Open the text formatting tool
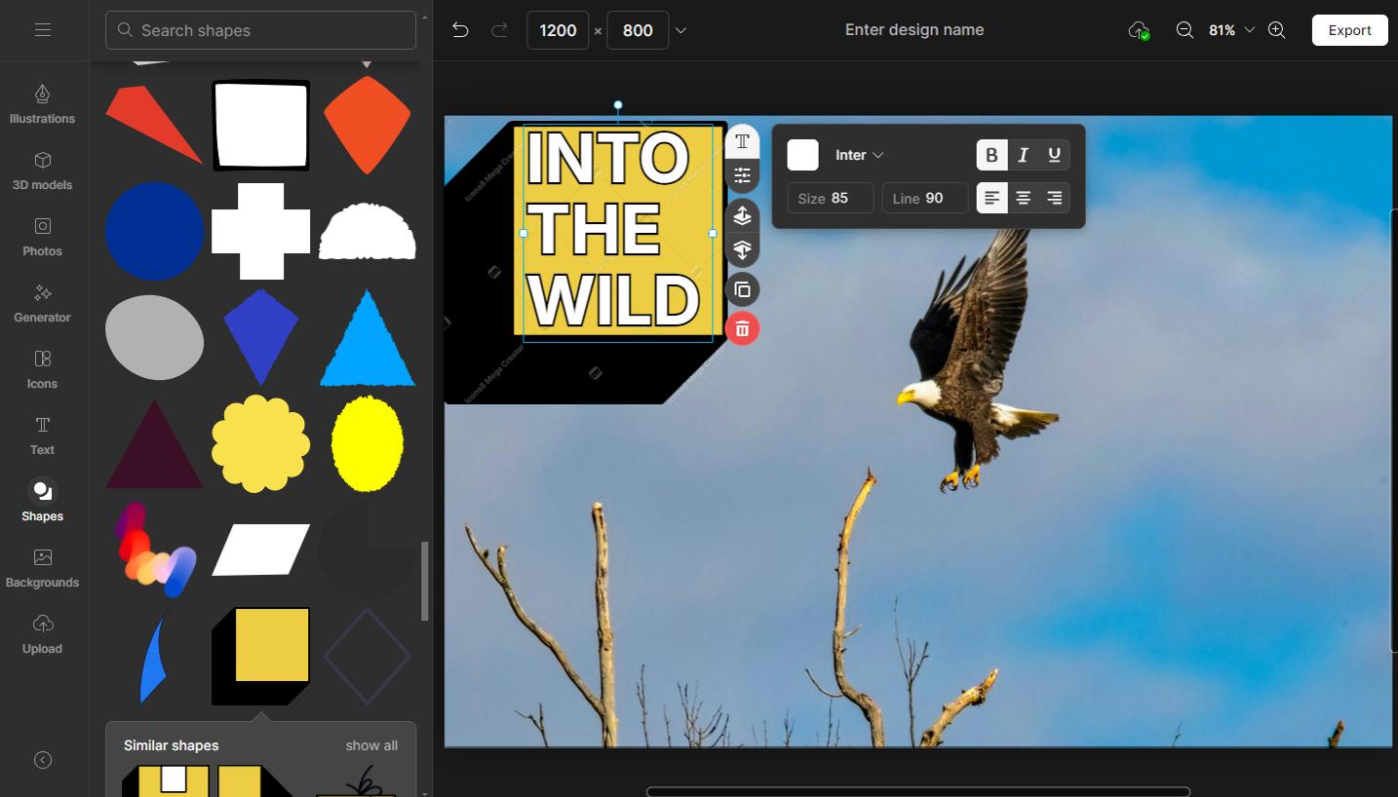1398x797 pixels. click(x=742, y=141)
